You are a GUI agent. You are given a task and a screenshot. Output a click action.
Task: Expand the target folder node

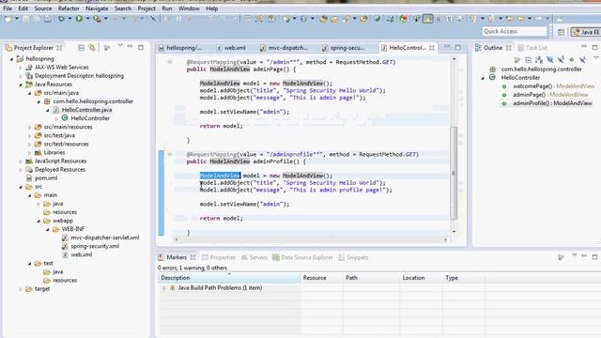[x=21, y=289]
